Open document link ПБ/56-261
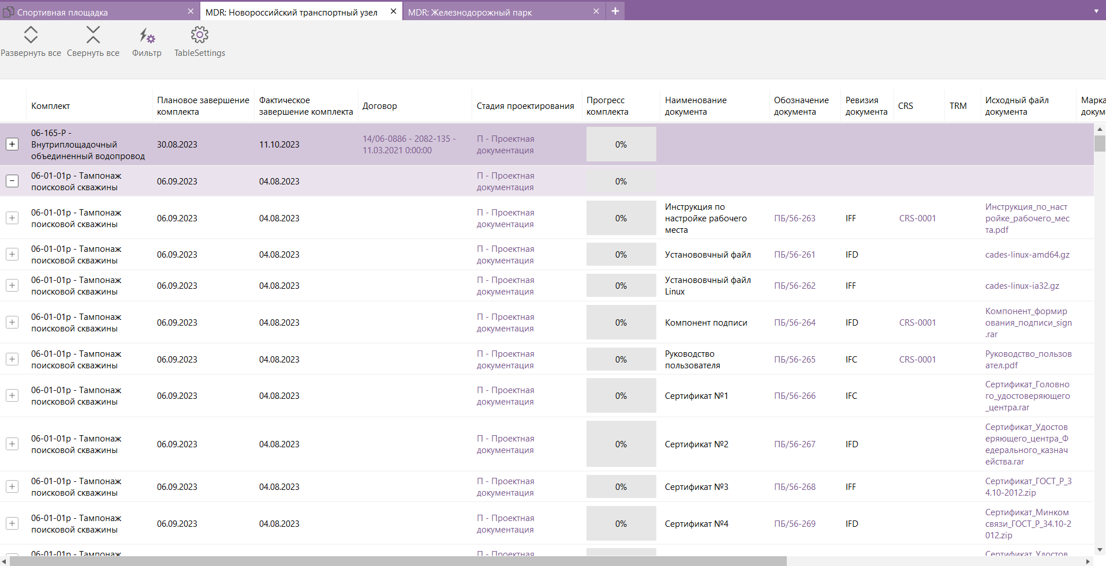This screenshot has width=1106, height=566. (x=795, y=255)
